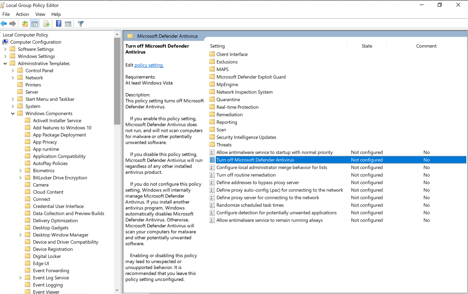468x294 pixels.
Task: Click the tree pane scroll up arrow
Action: pyautogui.click(x=117, y=35)
